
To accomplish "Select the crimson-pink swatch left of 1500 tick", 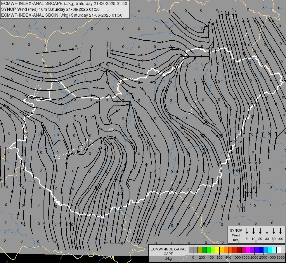I will [x=244, y=250].
